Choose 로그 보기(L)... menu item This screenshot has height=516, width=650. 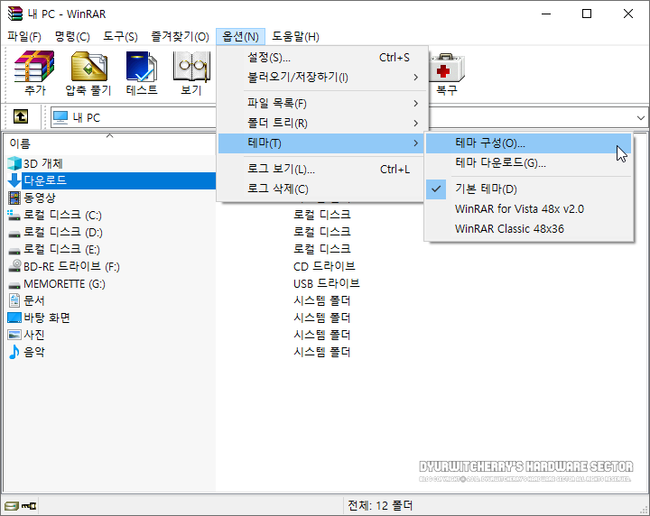[320, 169]
